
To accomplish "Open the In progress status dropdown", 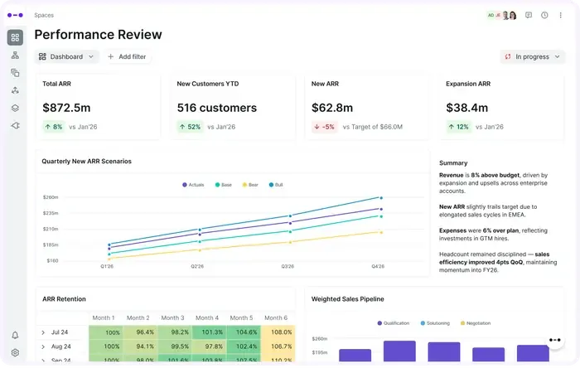I will (533, 56).
